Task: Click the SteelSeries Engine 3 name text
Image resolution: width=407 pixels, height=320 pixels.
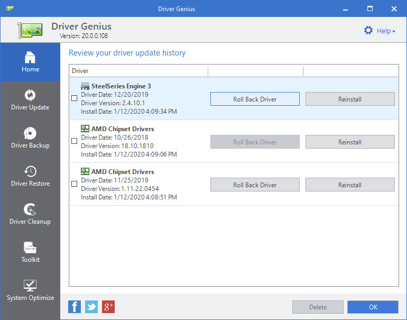Action: pyautogui.click(x=121, y=86)
